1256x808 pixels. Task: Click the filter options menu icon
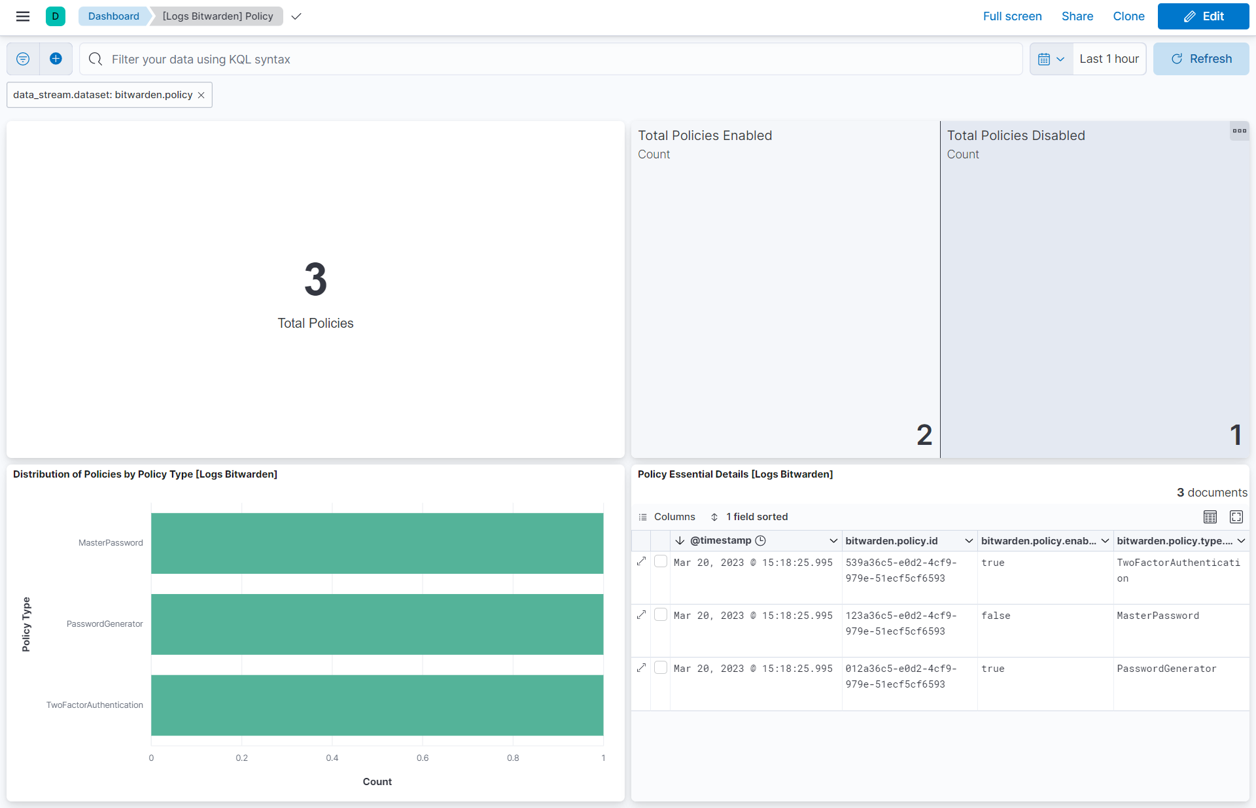click(23, 59)
